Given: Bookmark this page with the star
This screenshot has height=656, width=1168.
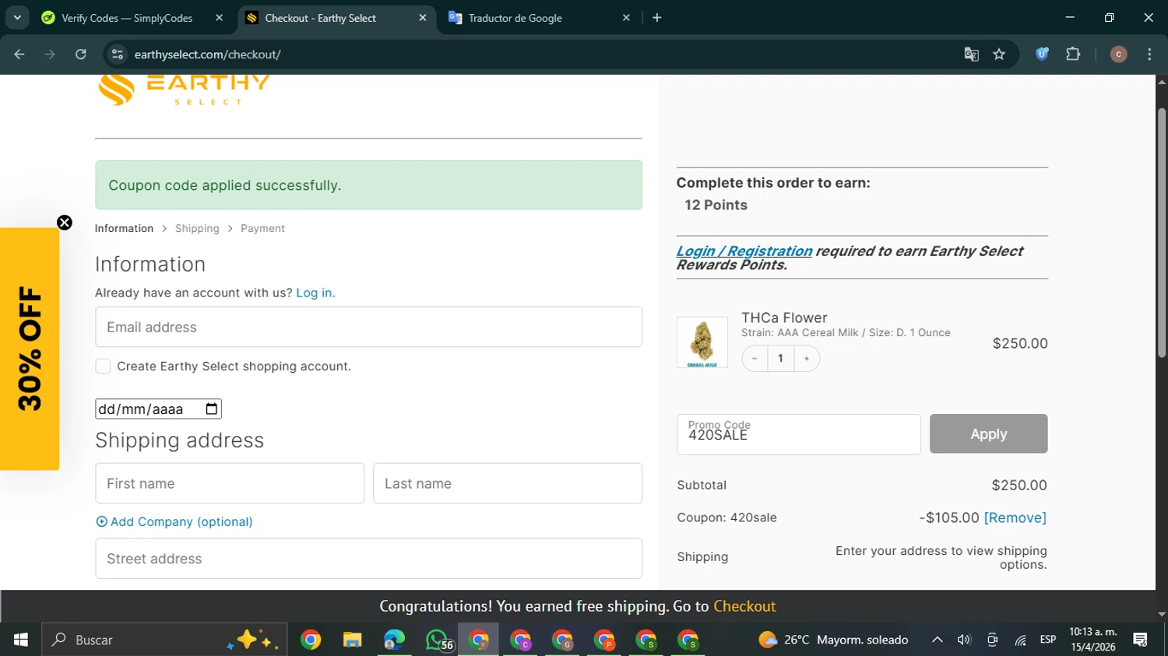Looking at the screenshot, I should point(999,54).
